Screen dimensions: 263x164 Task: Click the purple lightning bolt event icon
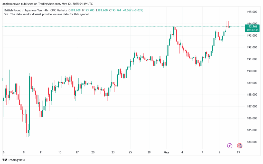(x=230, y=146)
